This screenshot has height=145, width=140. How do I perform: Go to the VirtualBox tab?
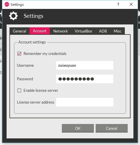pyautogui.click(x=83, y=31)
